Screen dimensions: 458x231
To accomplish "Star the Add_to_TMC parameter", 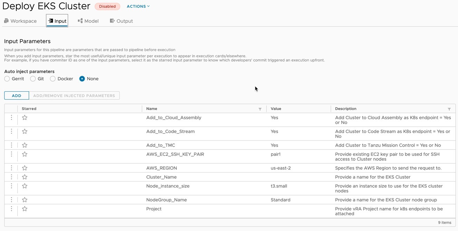I will pos(25,145).
